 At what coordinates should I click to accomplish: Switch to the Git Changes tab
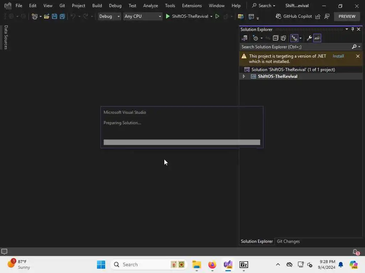[x=288, y=241]
